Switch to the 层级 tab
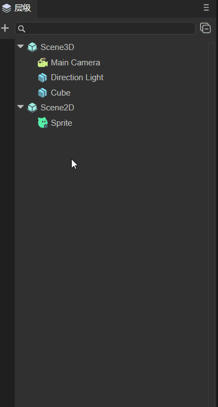Image resolution: width=218 pixels, height=407 pixels. (19, 8)
